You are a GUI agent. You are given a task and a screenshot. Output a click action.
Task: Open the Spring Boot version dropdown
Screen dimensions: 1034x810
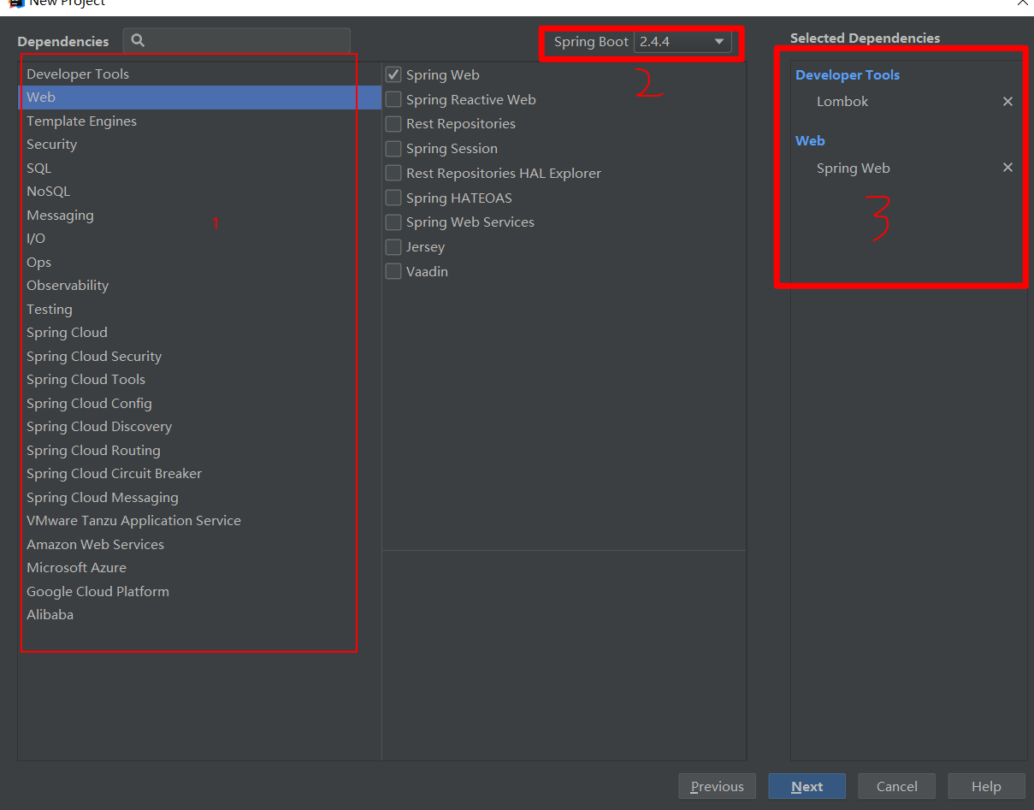click(x=682, y=41)
